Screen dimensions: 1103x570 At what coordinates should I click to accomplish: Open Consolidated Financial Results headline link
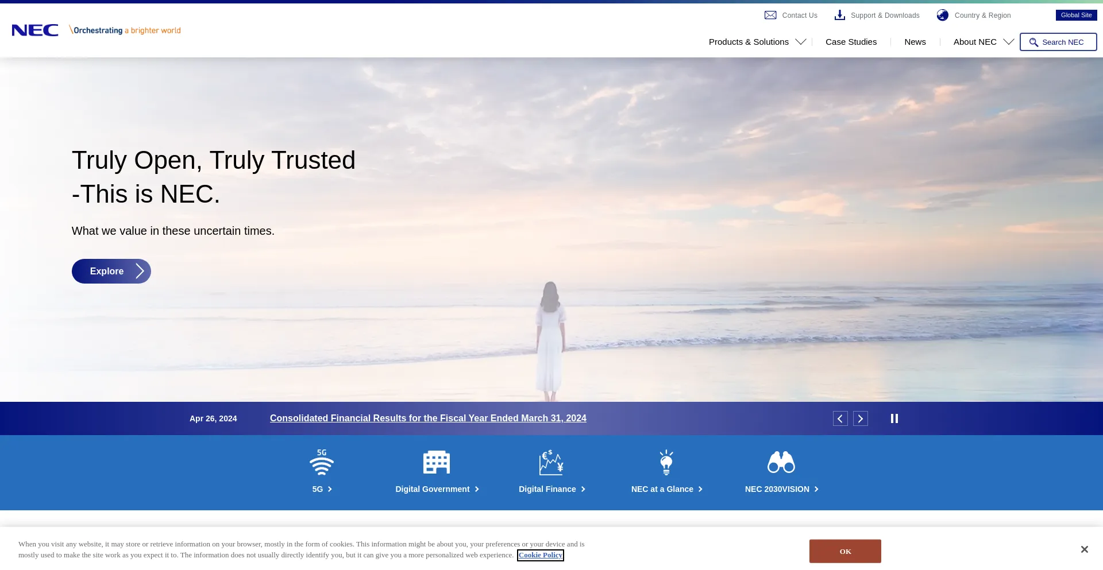(x=428, y=418)
